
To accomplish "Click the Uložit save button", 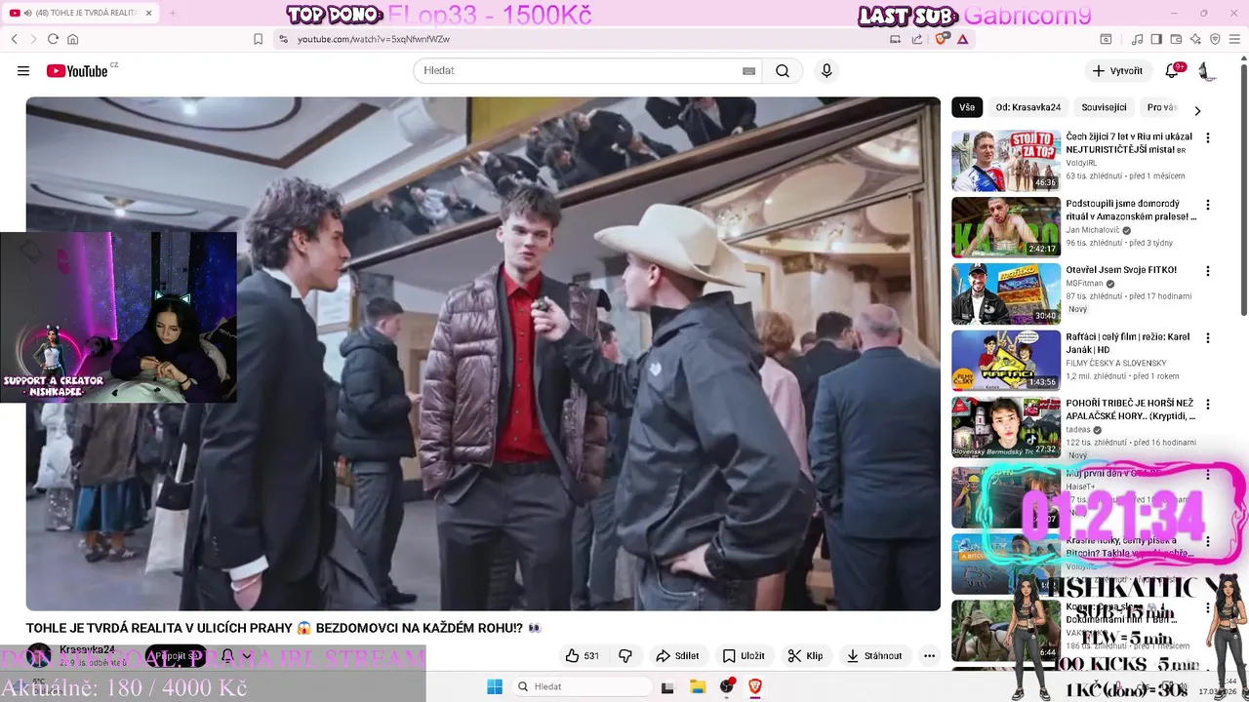I will pos(743,656).
